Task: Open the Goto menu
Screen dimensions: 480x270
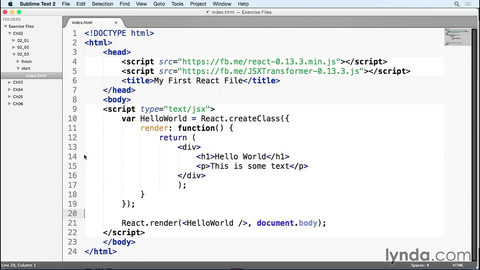Action: point(159,4)
